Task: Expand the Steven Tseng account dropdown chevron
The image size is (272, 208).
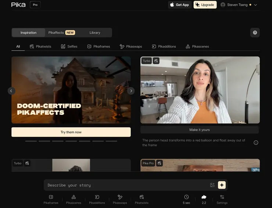Action: pos(255,5)
